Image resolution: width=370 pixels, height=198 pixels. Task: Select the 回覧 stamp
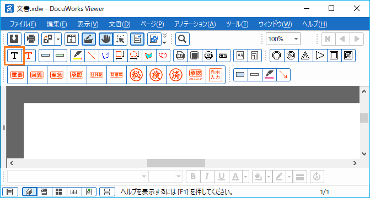click(37, 75)
